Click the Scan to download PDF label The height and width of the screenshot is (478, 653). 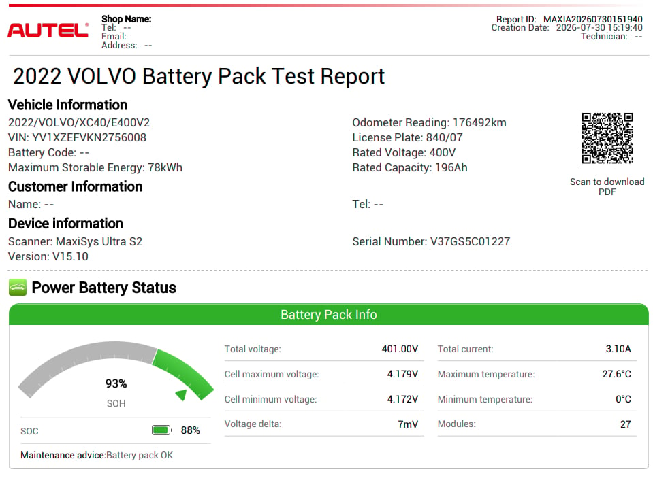coord(607,187)
